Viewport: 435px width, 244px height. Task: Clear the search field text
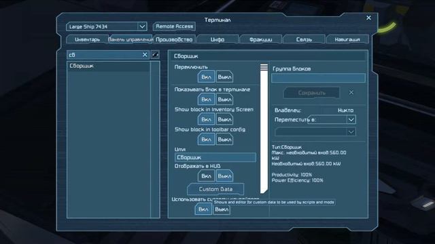coord(145,55)
